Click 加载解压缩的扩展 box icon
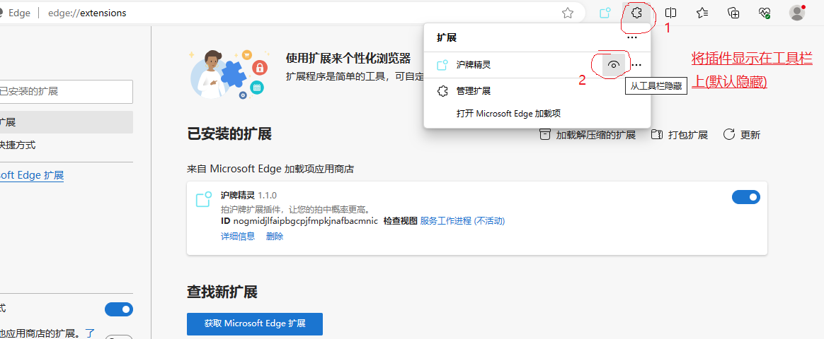The height and width of the screenshot is (339, 824). [546, 135]
